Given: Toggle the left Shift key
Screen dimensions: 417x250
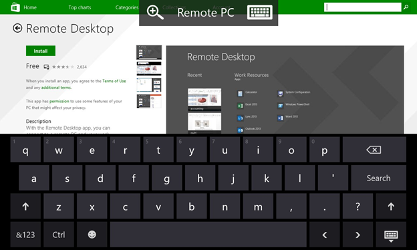Looking at the screenshot, I should click(x=25, y=206).
